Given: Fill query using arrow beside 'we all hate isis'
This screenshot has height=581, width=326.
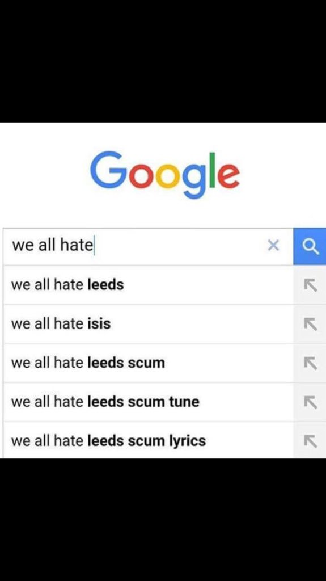Looking at the screenshot, I should 310,324.
